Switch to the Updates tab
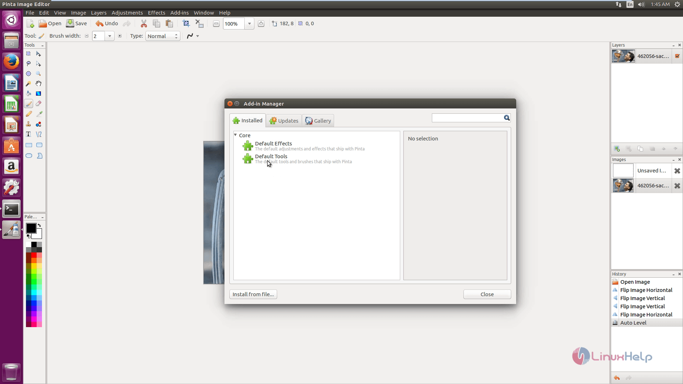Image resolution: width=683 pixels, height=384 pixels. tap(284, 121)
